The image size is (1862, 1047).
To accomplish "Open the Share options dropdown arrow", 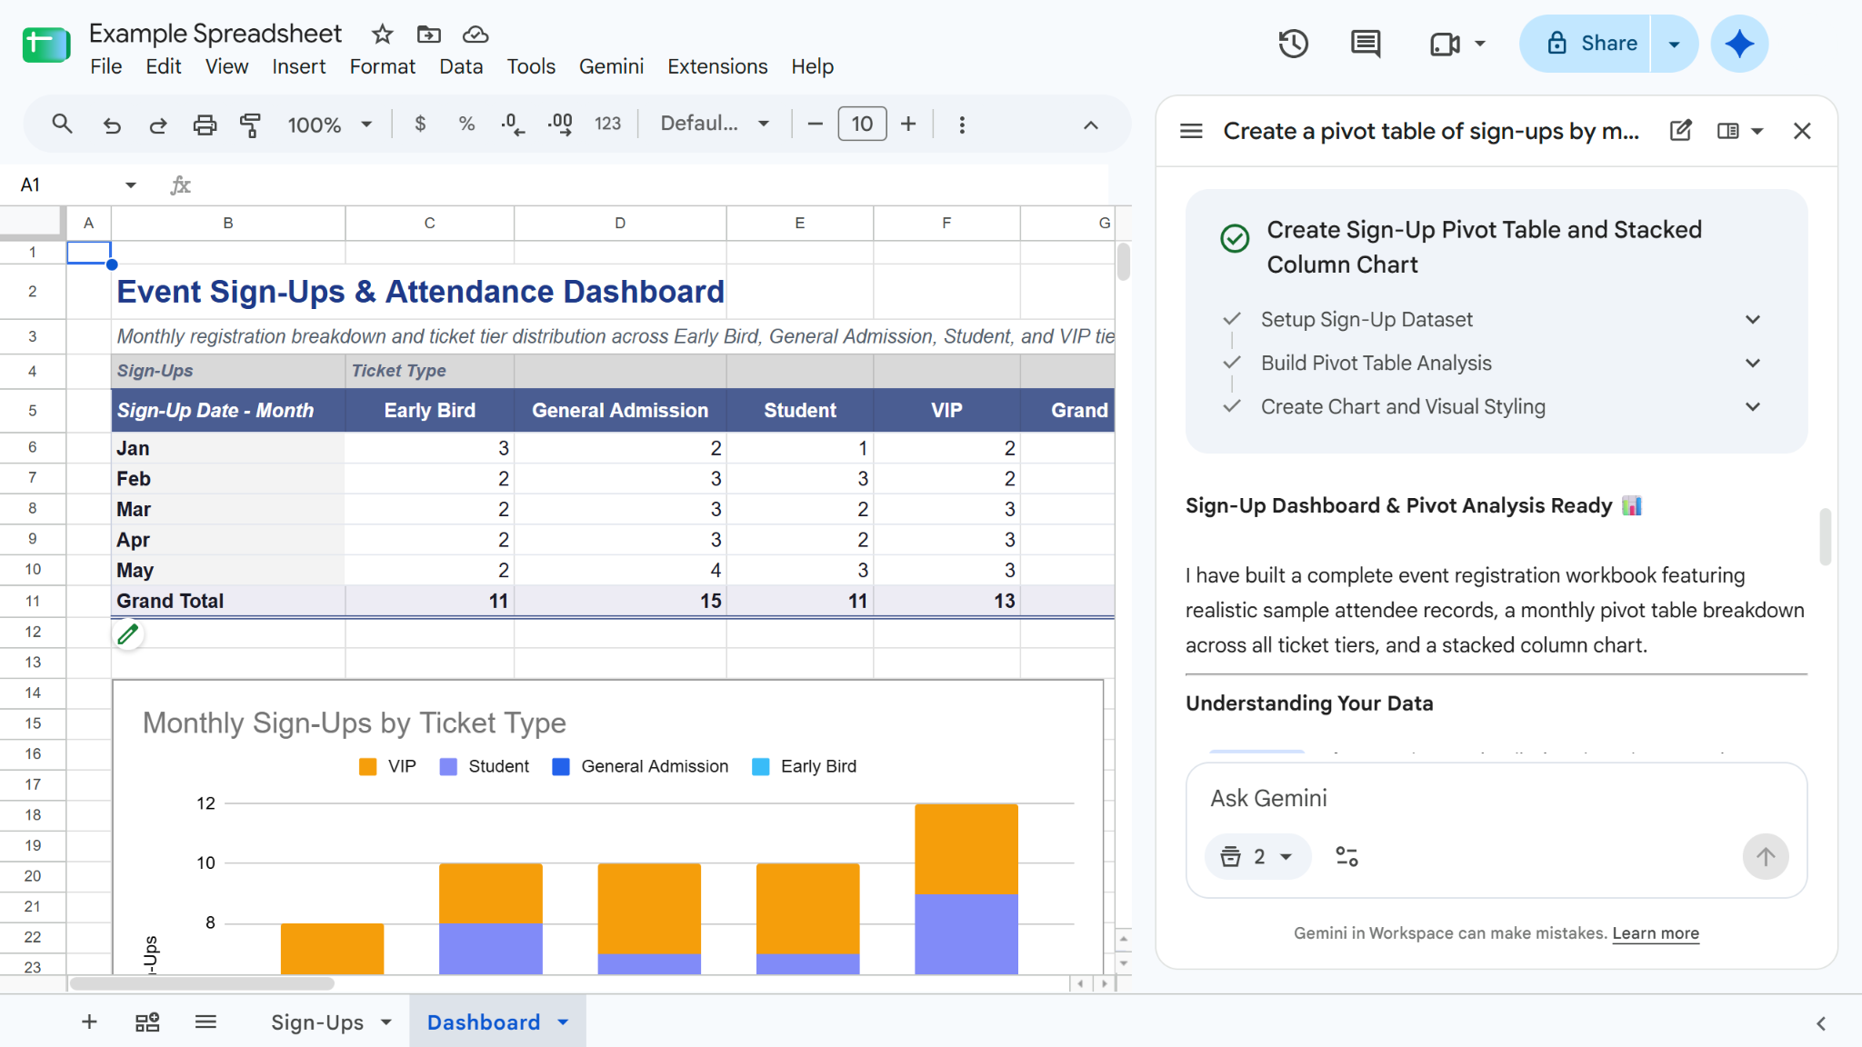I will click(1674, 44).
